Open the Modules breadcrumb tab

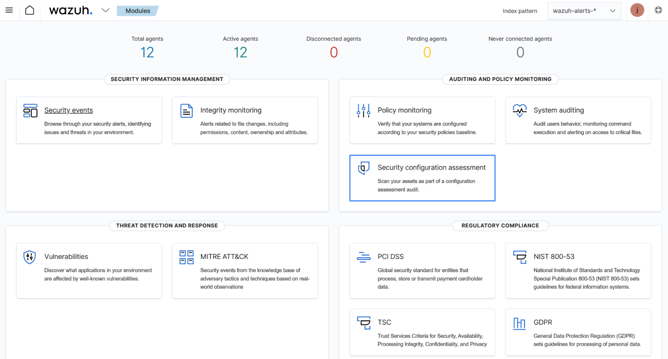pos(138,11)
